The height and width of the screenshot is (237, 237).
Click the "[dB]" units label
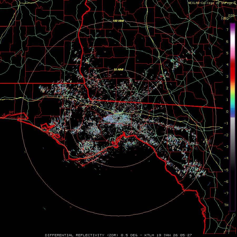point(225,18)
